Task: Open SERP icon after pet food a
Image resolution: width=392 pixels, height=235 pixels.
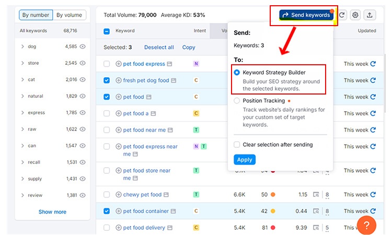Action: pyautogui.click(x=153, y=113)
